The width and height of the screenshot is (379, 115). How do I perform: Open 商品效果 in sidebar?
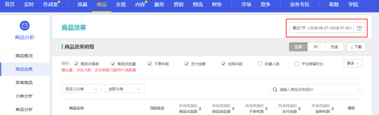(x=25, y=69)
